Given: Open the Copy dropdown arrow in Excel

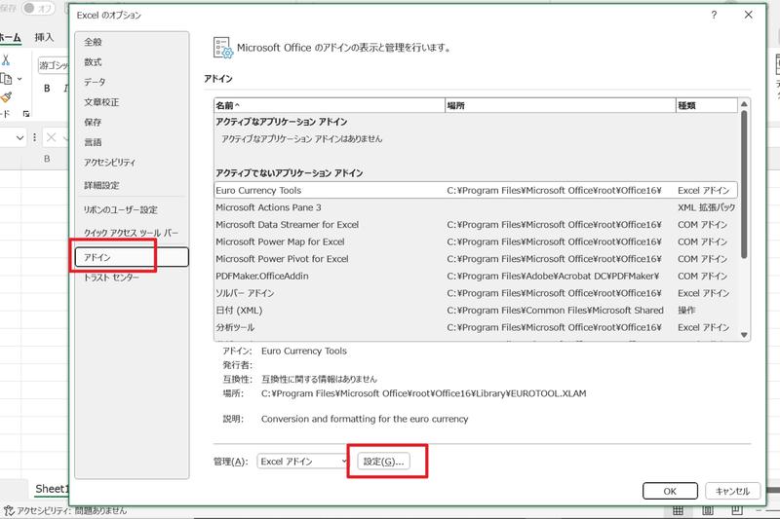Looking at the screenshot, I should (x=19, y=79).
